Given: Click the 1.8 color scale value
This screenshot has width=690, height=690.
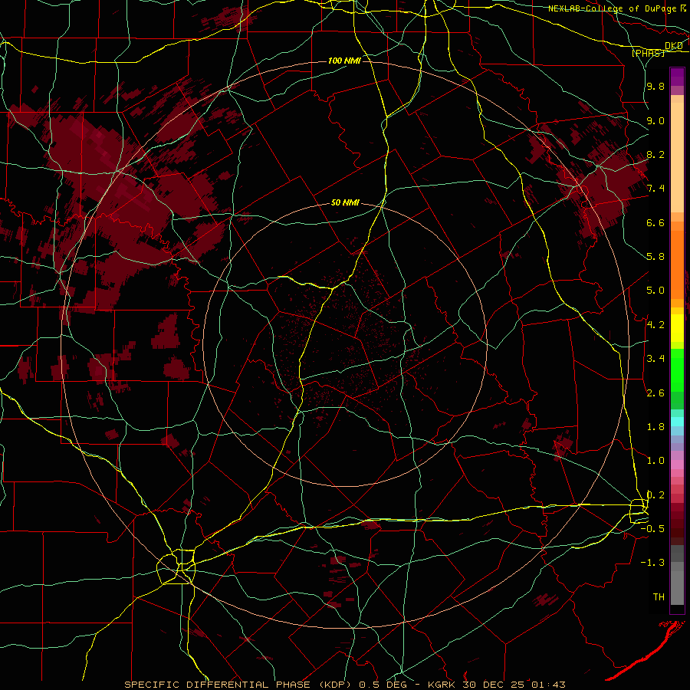Looking at the screenshot, I should click(x=655, y=427).
